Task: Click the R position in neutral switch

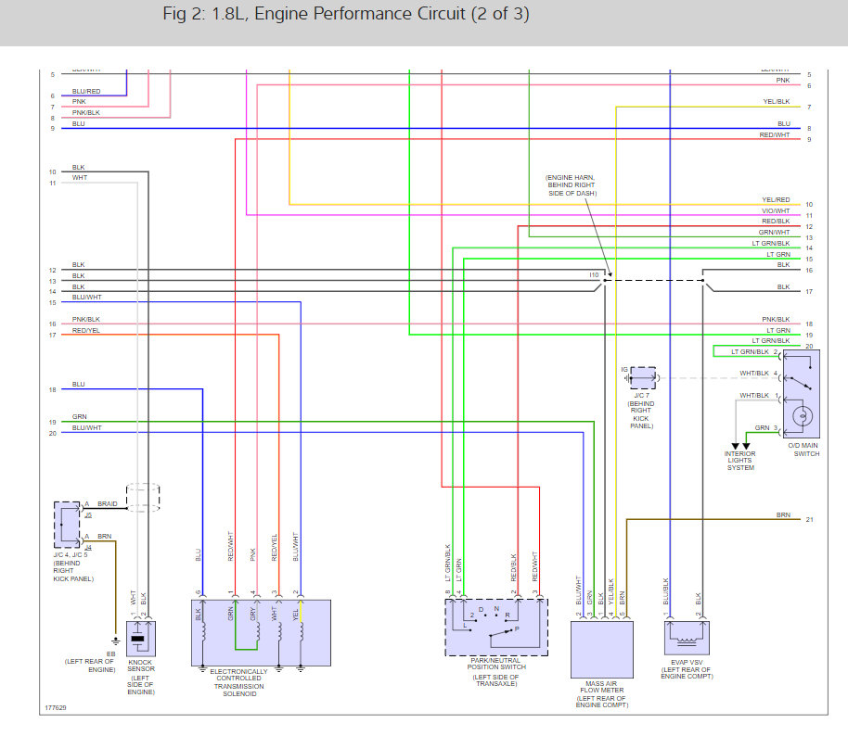Action: tap(508, 615)
